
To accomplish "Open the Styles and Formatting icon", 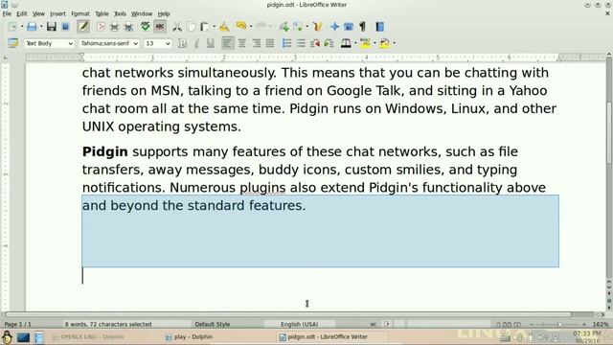I will (12, 43).
